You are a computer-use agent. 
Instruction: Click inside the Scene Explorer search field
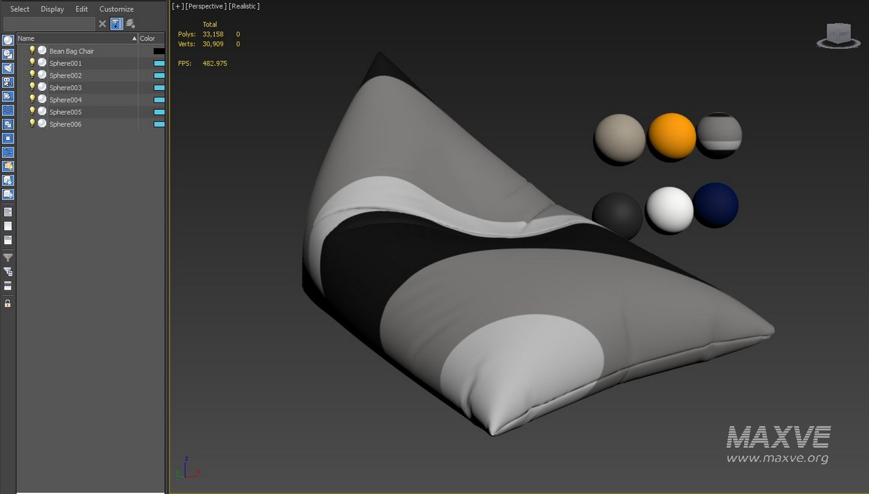[x=49, y=23]
